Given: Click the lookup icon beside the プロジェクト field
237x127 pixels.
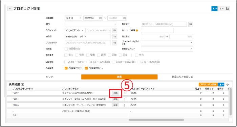Looking at the screenshot, I should point(114,43).
